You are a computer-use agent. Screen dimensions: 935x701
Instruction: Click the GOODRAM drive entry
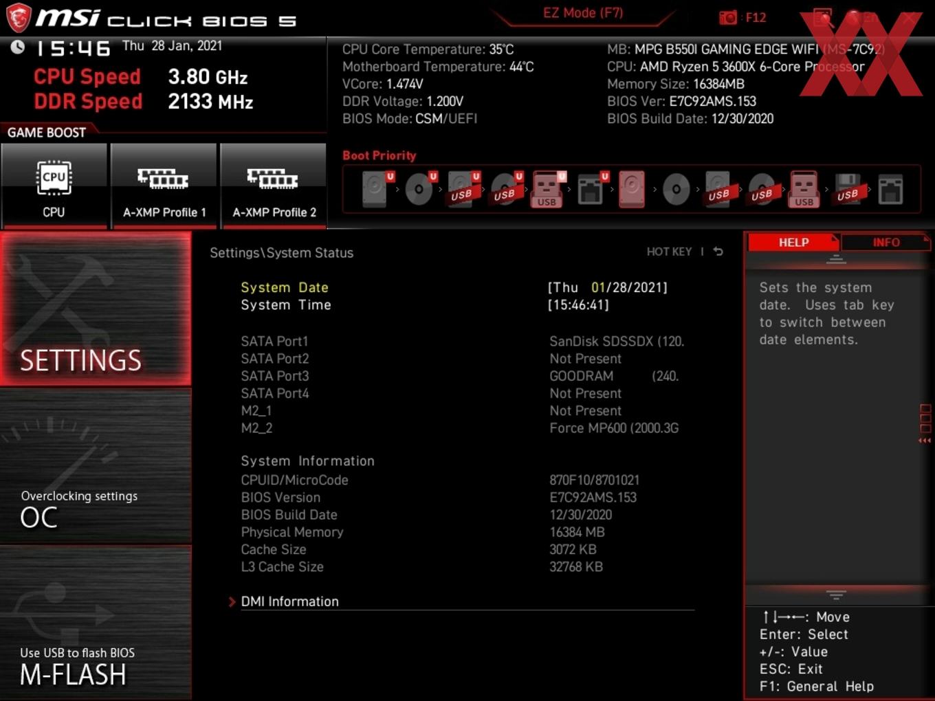tap(614, 376)
